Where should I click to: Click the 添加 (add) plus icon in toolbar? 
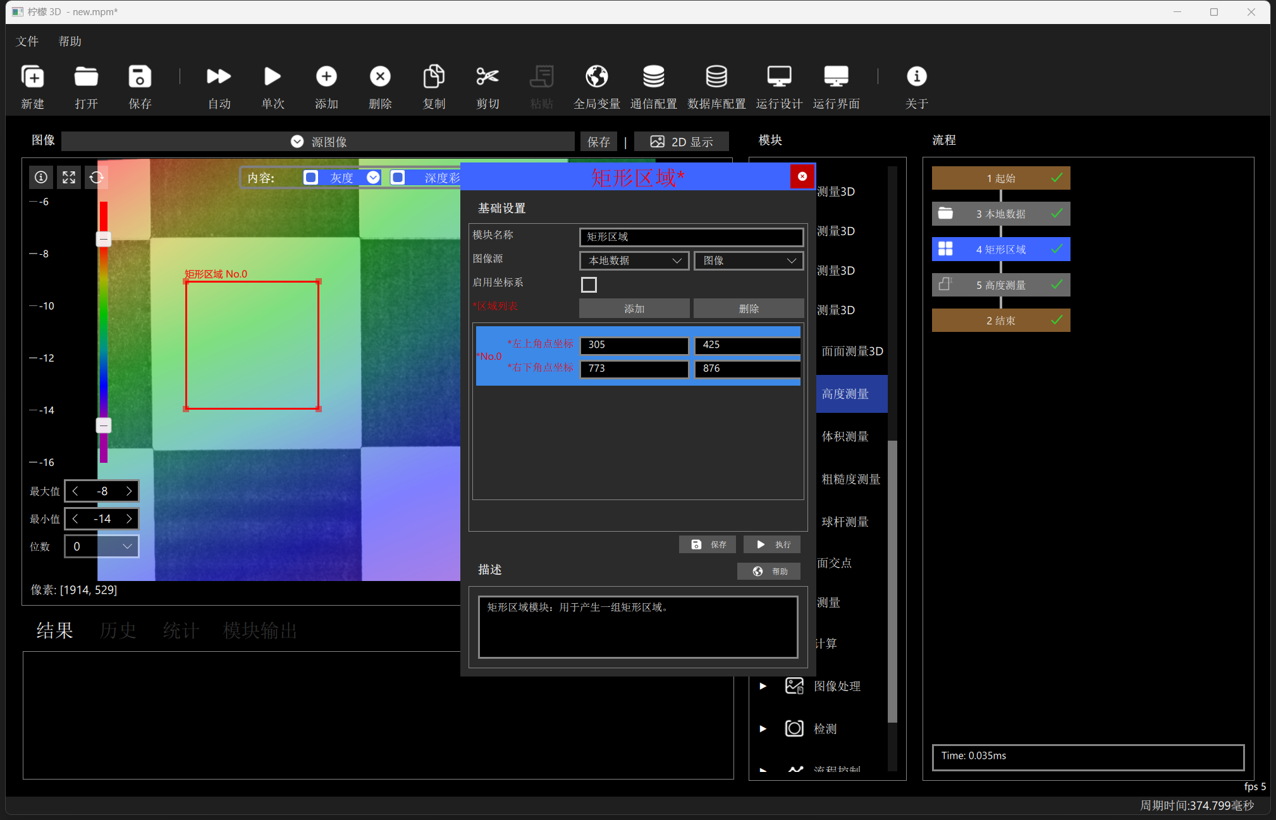click(x=326, y=77)
